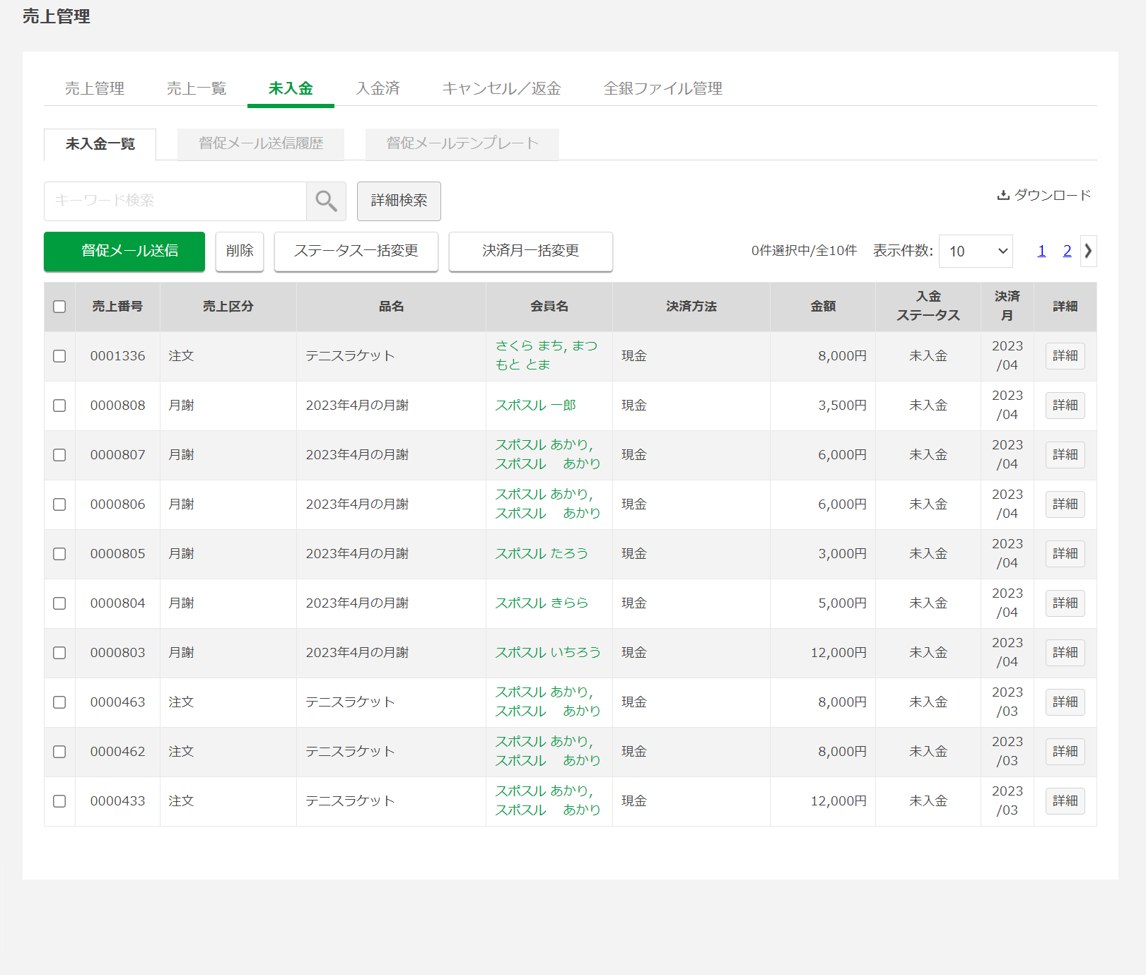This screenshot has height=975, width=1146.
Task: Click the 金額 column header
Action: 823,307
